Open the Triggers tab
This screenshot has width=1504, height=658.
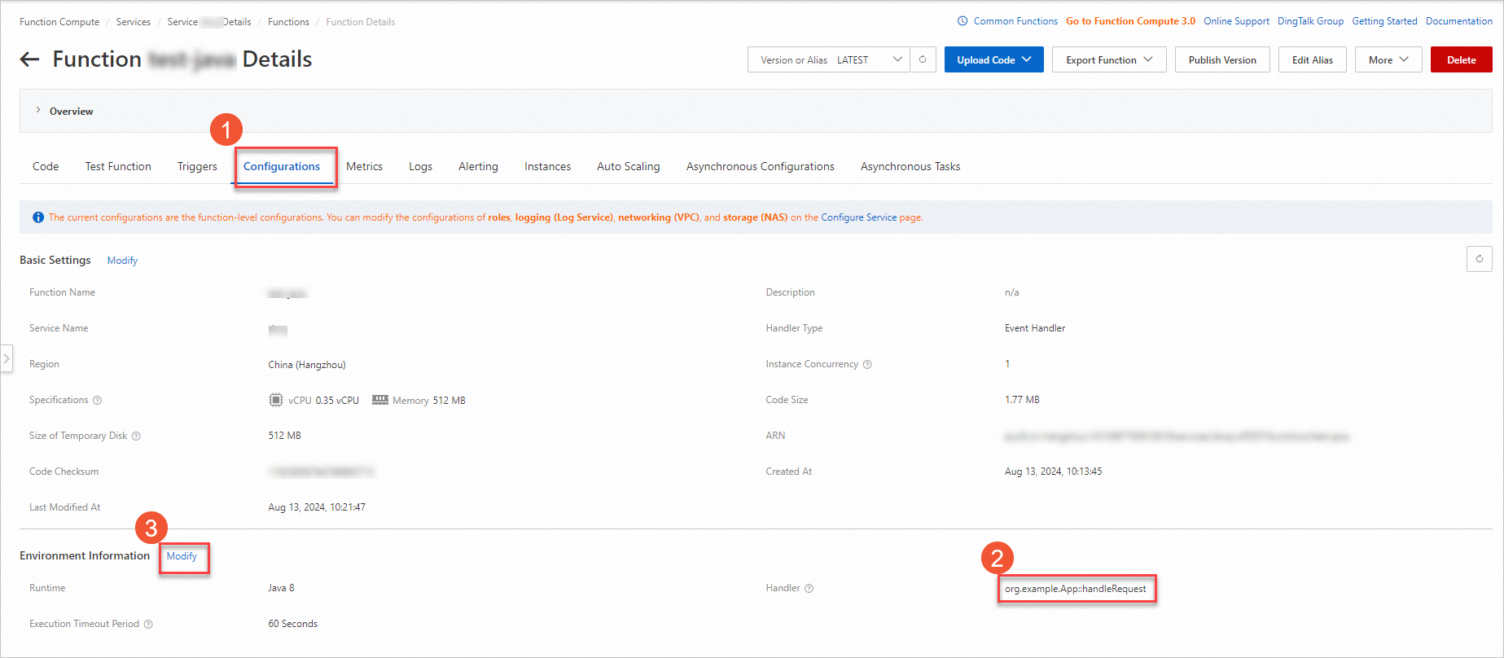(x=197, y=166)
